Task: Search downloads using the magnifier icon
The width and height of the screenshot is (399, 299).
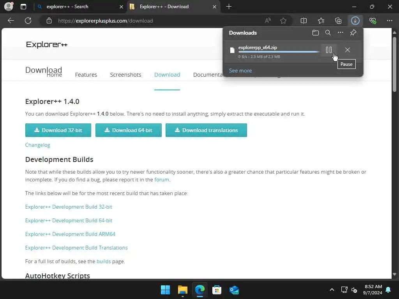Action: pos(328,33)
